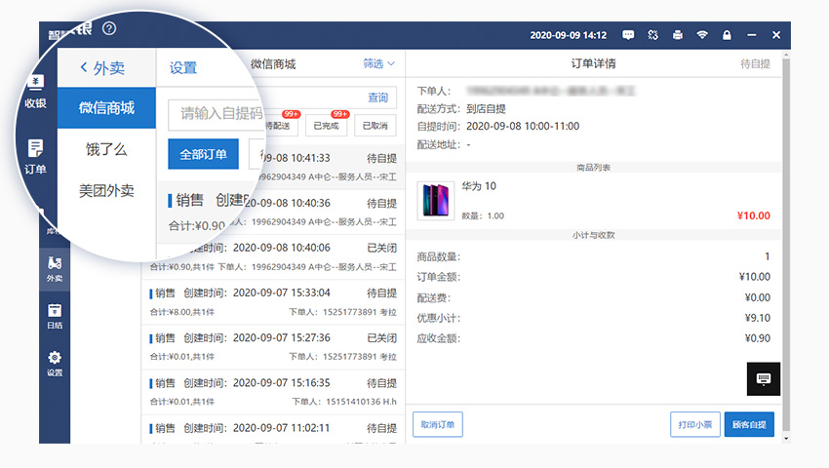Open the message chat bubble icon

628,35
